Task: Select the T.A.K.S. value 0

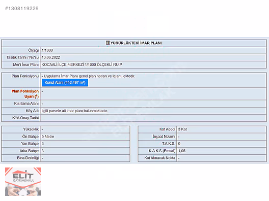Action: click(179, 144)
